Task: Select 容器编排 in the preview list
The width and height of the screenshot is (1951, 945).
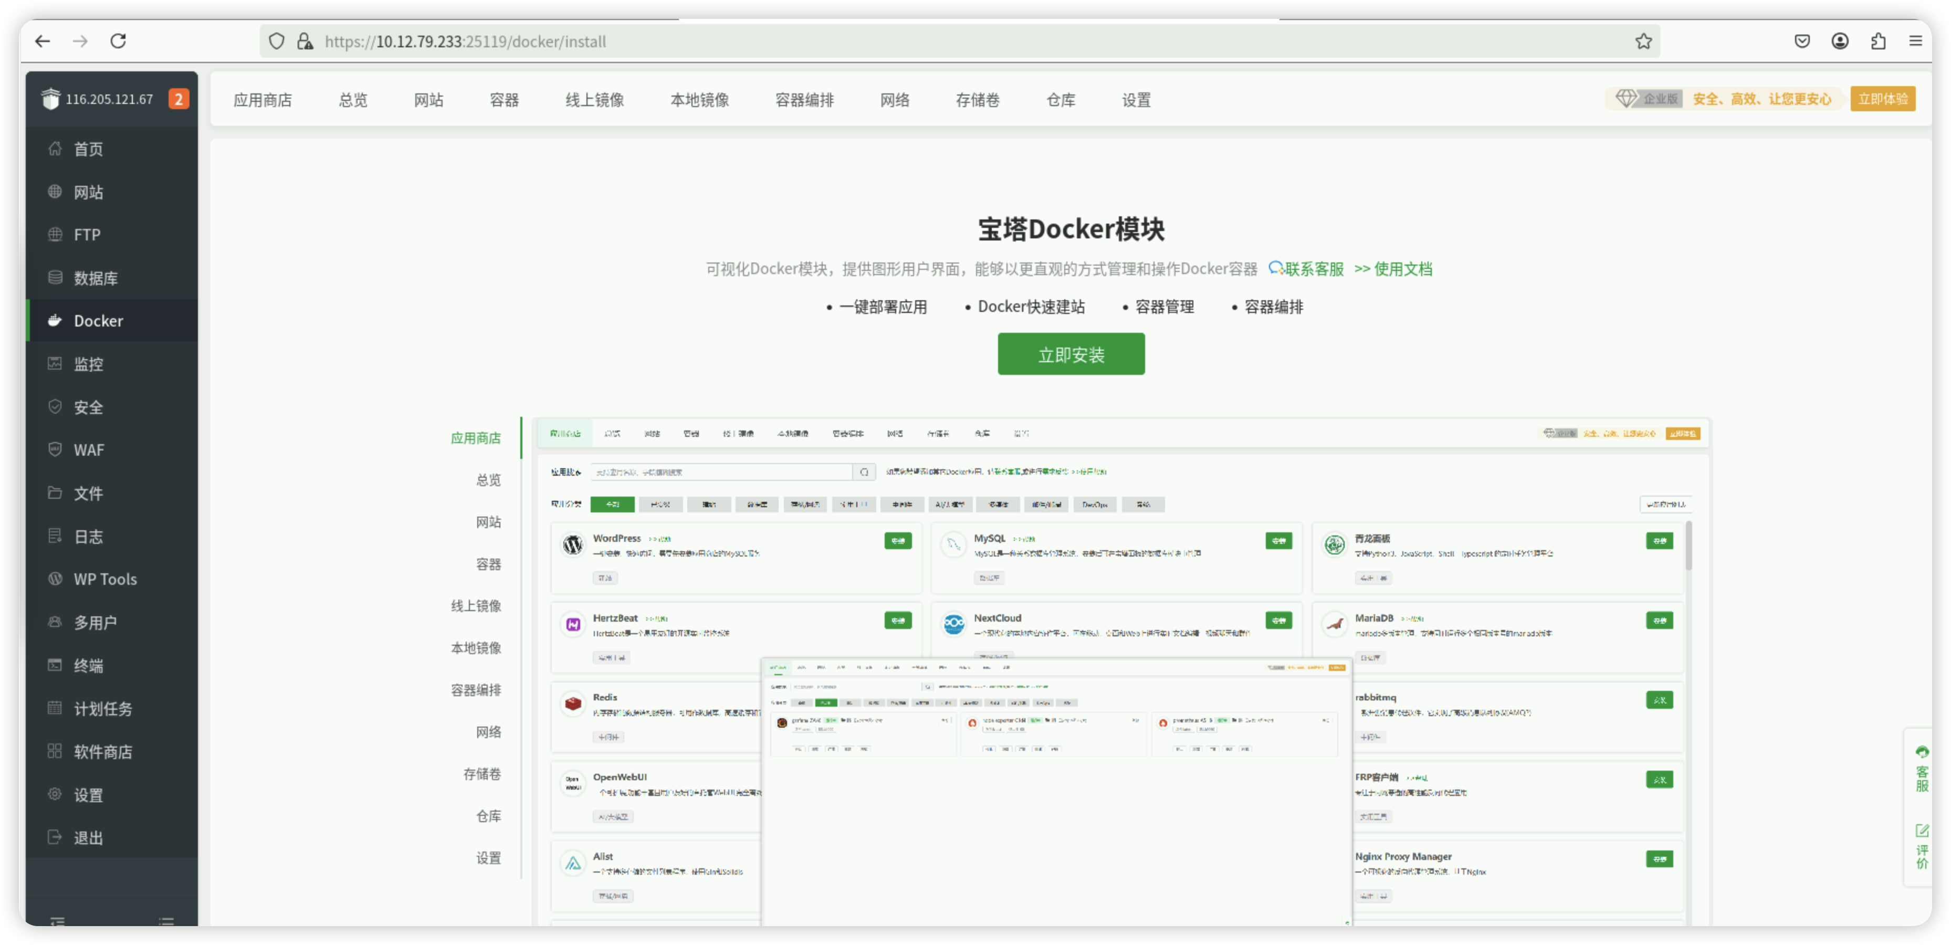Action: coord(476,690)
